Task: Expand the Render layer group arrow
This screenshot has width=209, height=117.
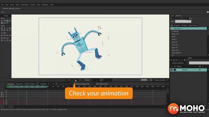Action: (178, 70)
